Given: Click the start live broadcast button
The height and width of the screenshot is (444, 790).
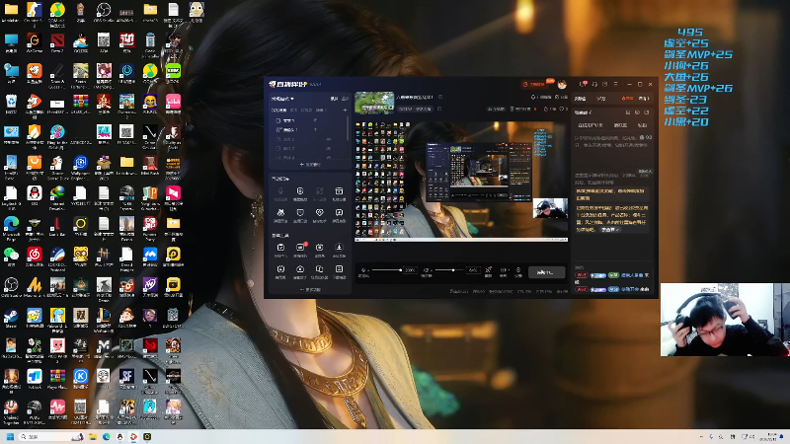Looking at the screenshot, I should pos(546,272).
